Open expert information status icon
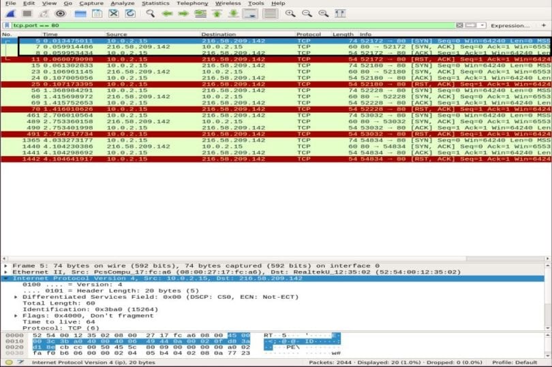 (x=9, y=362)
